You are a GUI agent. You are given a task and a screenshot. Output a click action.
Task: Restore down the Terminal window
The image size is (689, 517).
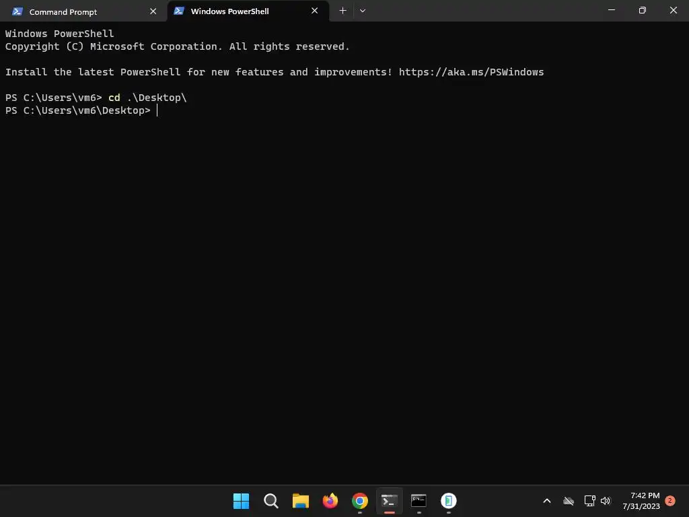coord(643,10)
